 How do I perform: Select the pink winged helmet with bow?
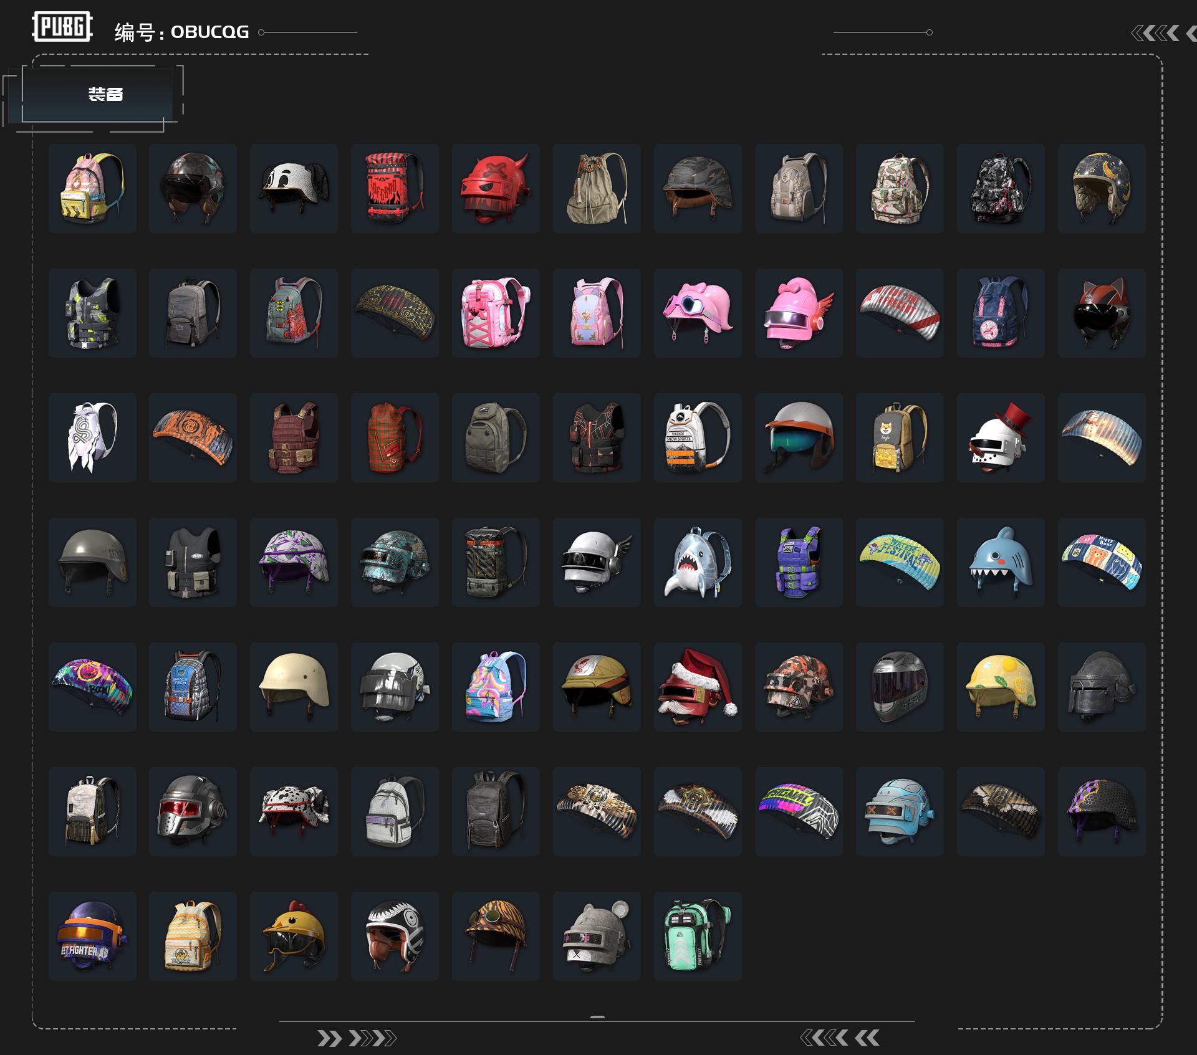[799, 313]
